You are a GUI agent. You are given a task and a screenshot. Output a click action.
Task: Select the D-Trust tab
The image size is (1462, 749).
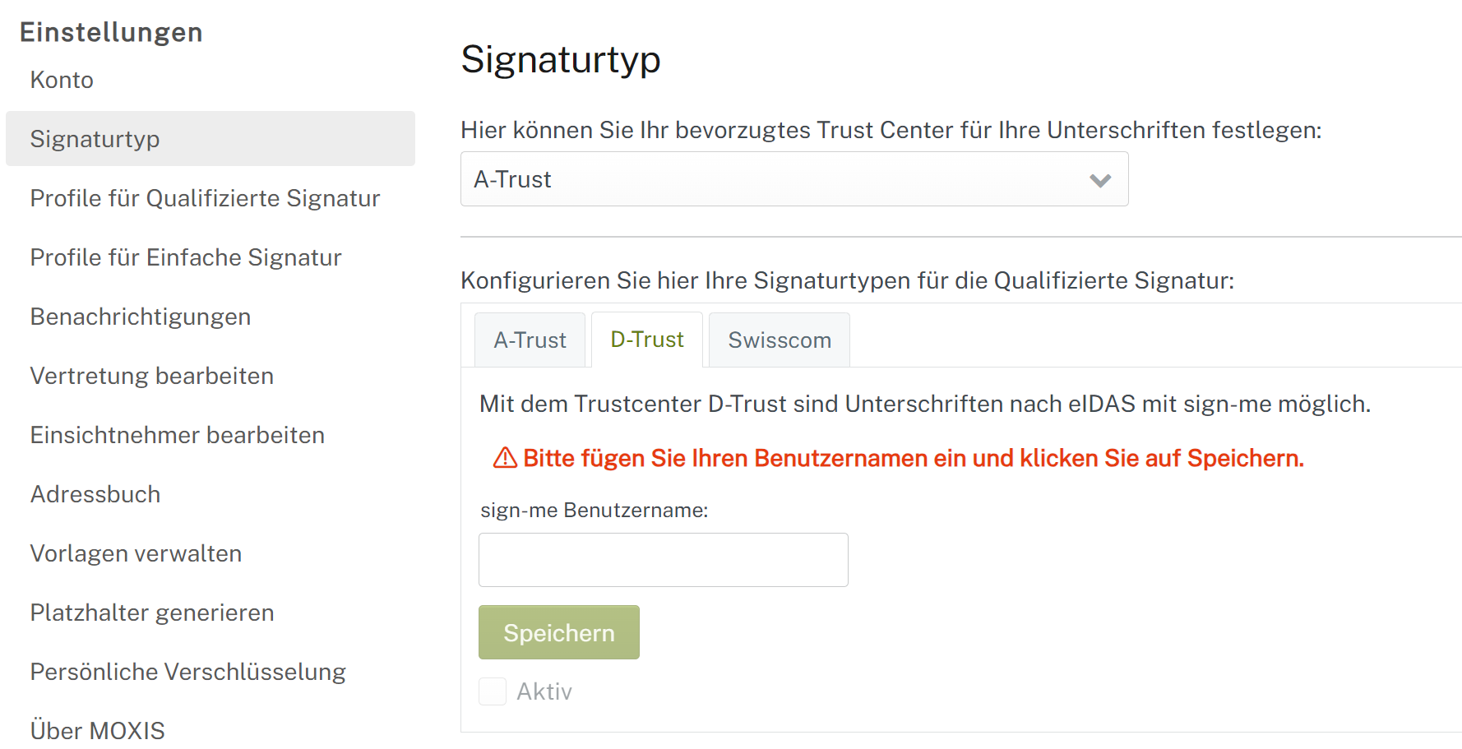[x=646, y=339]
